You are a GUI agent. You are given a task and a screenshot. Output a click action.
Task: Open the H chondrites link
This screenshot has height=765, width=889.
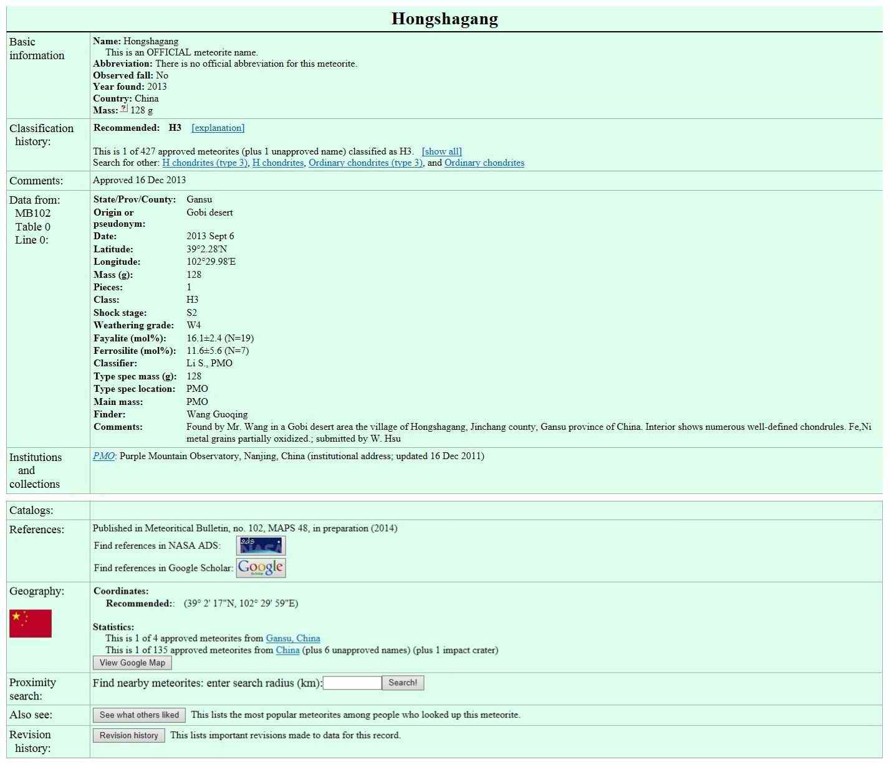[278, 163]
